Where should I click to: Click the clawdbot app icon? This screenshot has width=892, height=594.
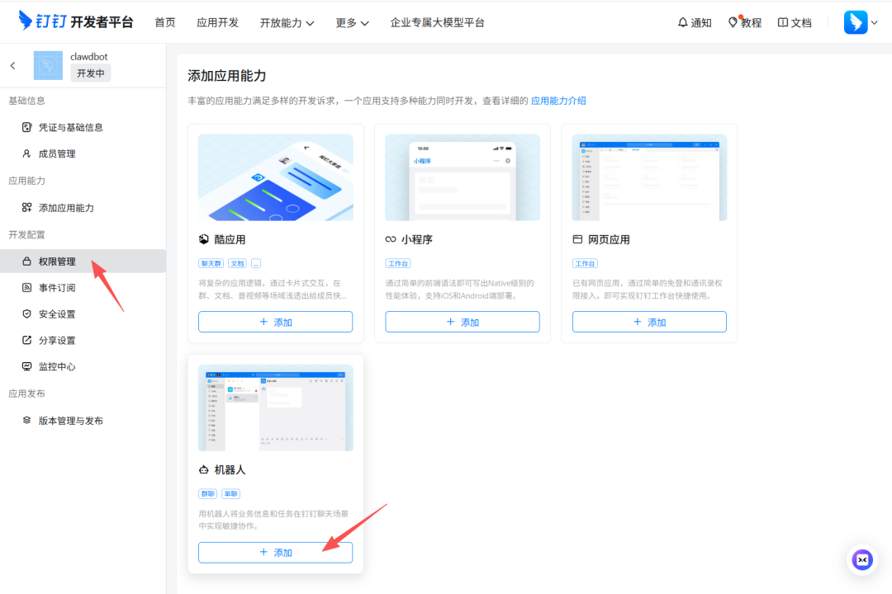[48, 65]
